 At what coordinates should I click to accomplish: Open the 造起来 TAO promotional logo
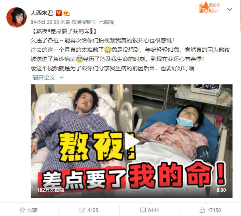210,8
